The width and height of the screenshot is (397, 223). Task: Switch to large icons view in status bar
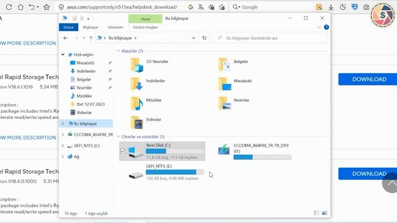point(324,213)
